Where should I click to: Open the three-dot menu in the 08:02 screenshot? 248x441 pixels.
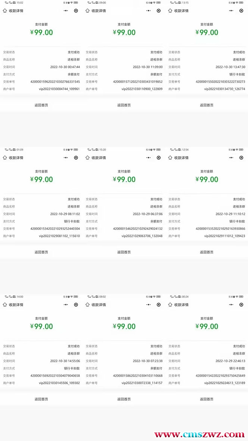click(x=149, y=305)
